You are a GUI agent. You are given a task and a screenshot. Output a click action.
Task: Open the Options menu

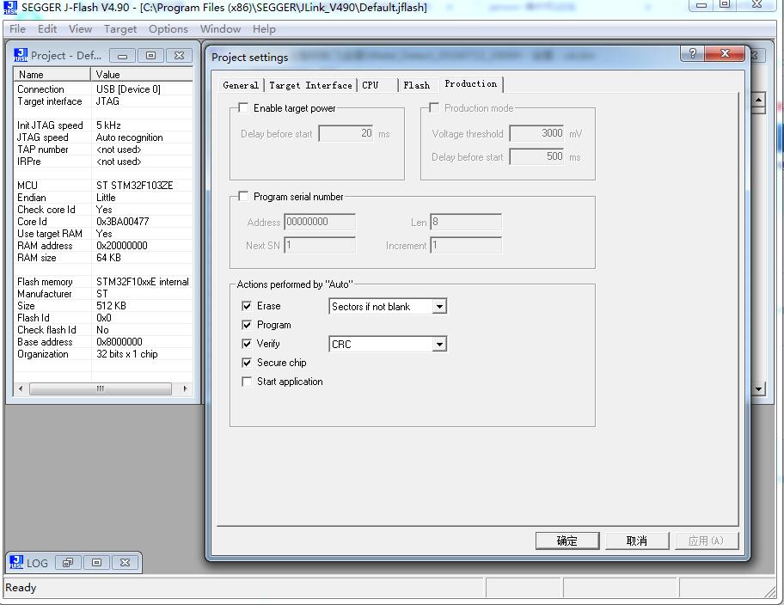coord(168,29)
